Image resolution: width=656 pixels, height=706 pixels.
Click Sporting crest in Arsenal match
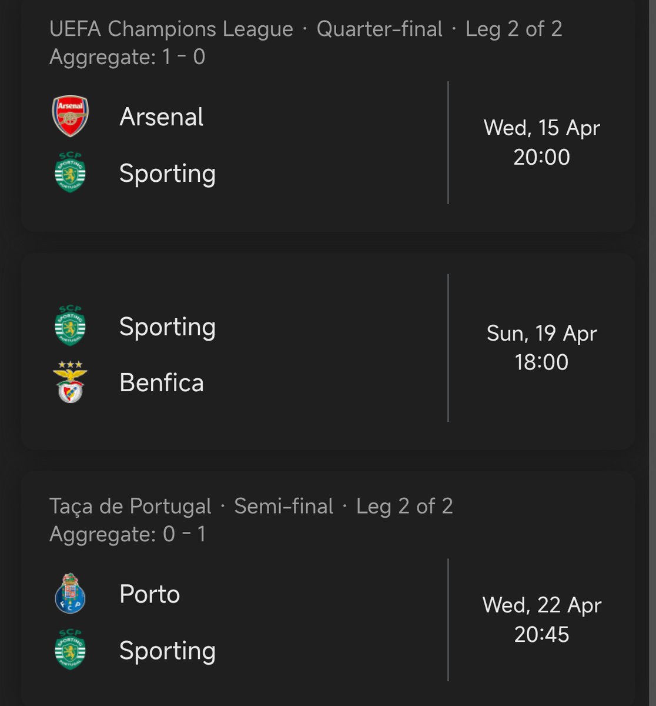(71, 173)
